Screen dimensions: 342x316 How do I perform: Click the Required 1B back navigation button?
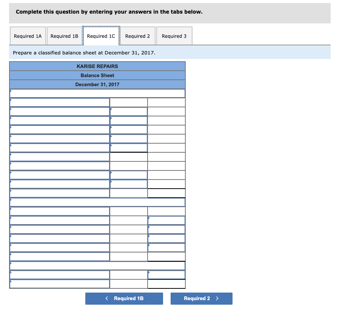pos(124,298)
